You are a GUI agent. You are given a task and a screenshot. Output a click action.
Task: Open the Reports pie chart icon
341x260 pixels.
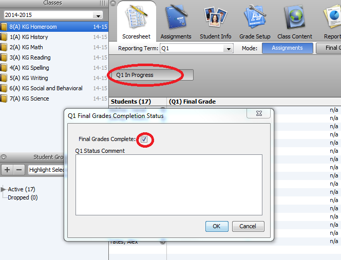pos(332,17)
